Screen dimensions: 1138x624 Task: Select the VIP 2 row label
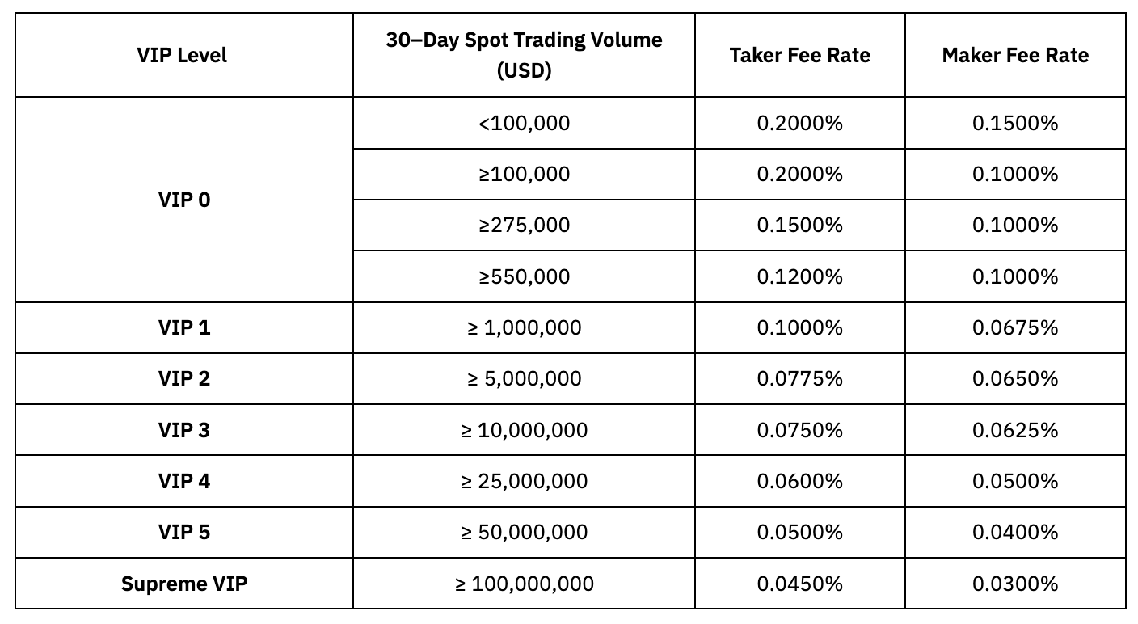click(x=184, y=378)
